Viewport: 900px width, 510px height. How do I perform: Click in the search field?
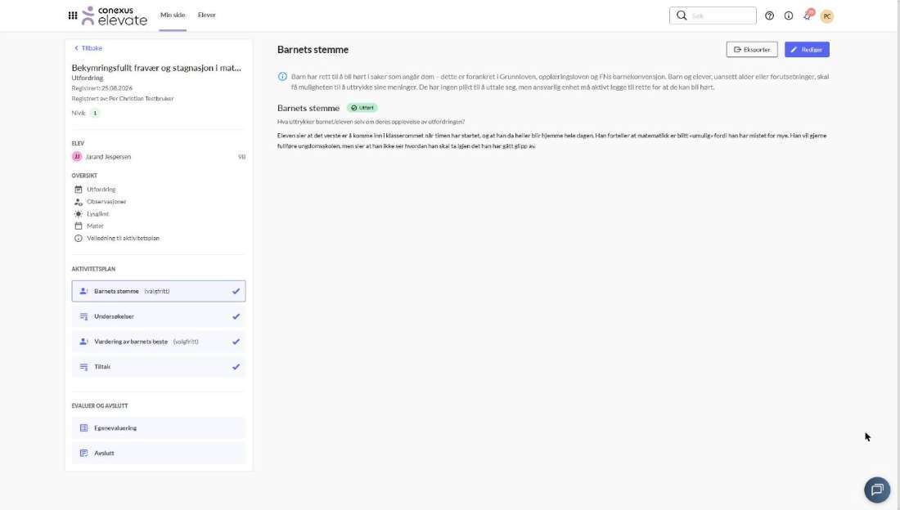[713, 16]
